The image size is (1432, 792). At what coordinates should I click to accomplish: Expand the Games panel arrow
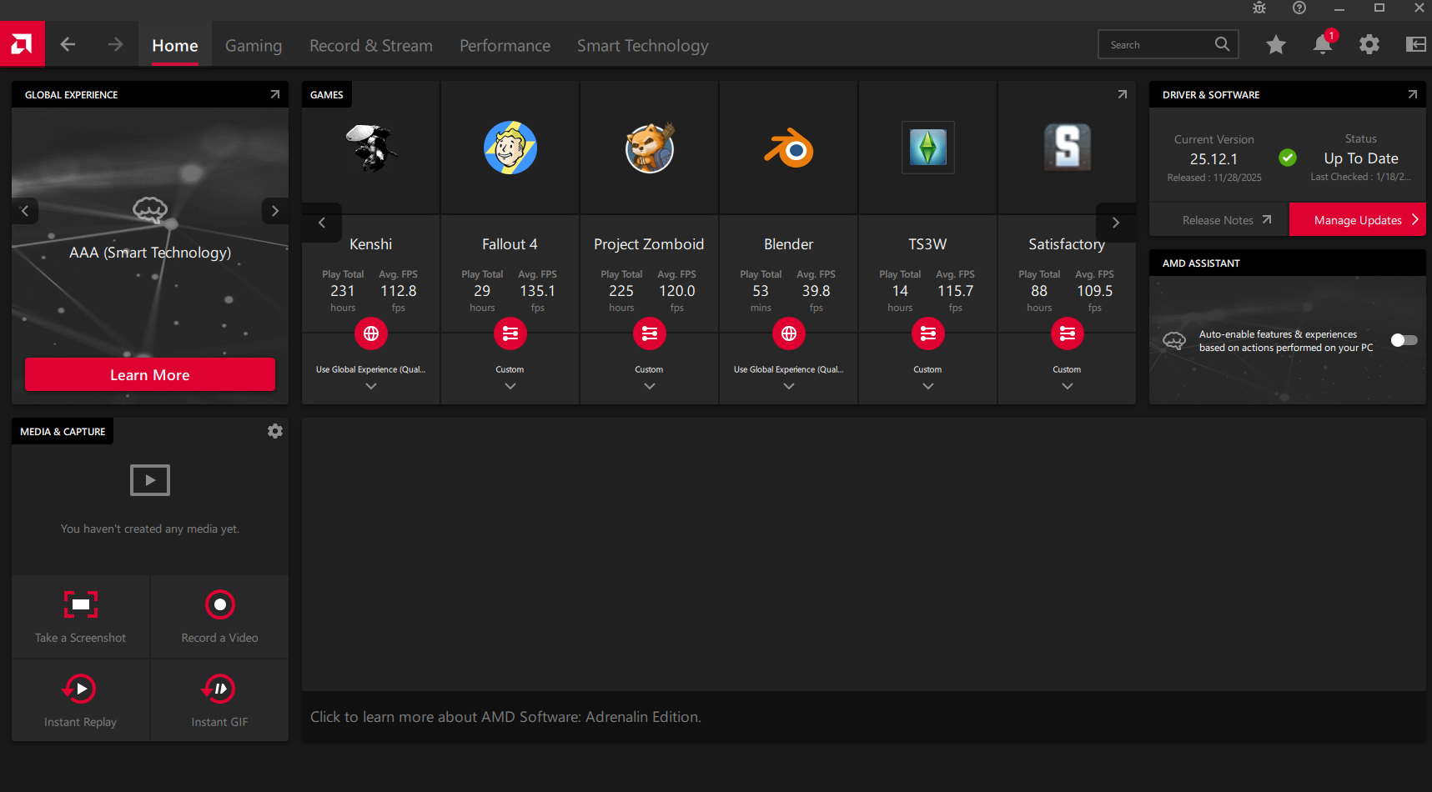tap(1123, 94)
